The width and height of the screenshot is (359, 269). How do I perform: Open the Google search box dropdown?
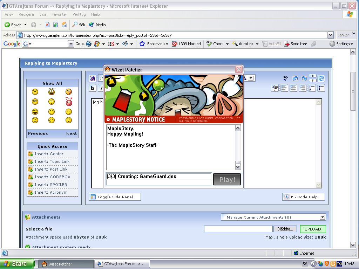click(x=71, y=44)
